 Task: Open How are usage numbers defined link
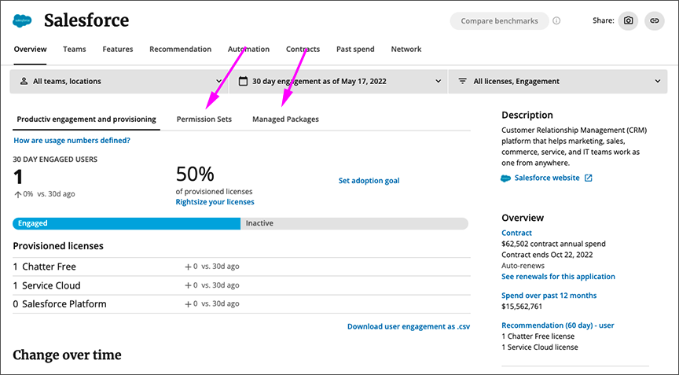click(x=72, y=140)
